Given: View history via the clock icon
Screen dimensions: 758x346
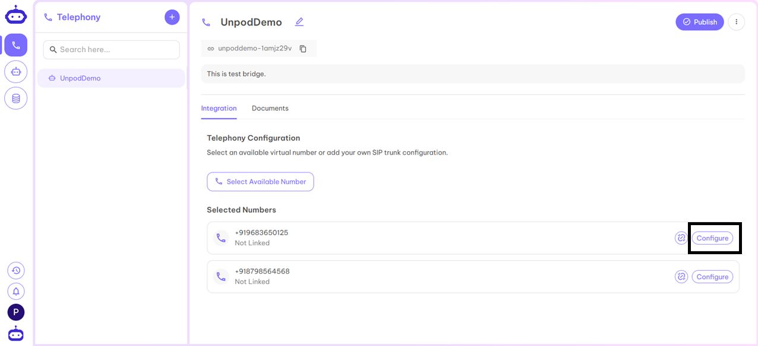Looking at the screenshot, I should coord(15,270).
